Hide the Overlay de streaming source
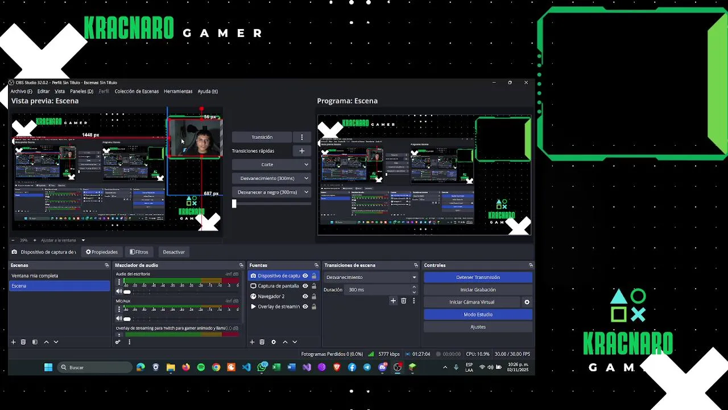728x410 pixels. 305,306
